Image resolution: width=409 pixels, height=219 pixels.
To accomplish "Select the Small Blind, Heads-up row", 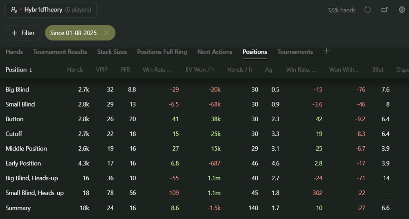I will tap(204, 193).
